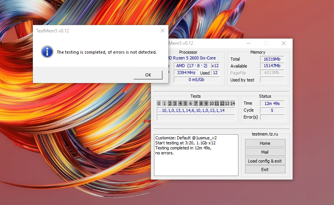This screenshot has width=334, height=205.
Task: Click the Mail button
Action: click(265, 152)
